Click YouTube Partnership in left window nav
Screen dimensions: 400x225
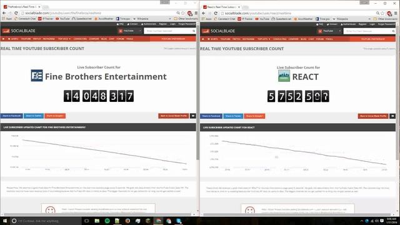[173, 39]
